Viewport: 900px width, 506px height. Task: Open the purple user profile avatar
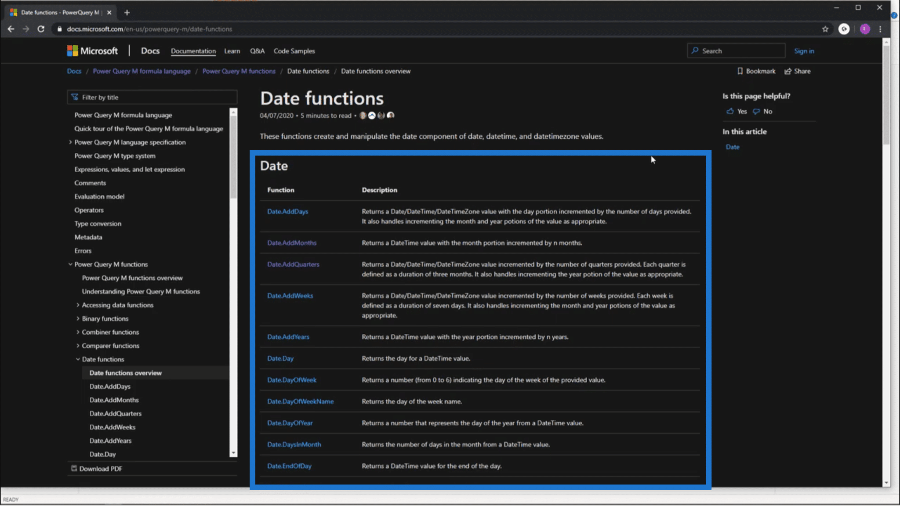tap(865, 29)
